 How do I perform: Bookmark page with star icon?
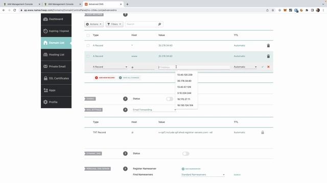pyautogui.click(x=273, y=10)
